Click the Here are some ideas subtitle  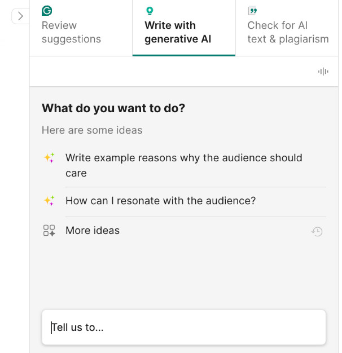(x=92, y=130)
